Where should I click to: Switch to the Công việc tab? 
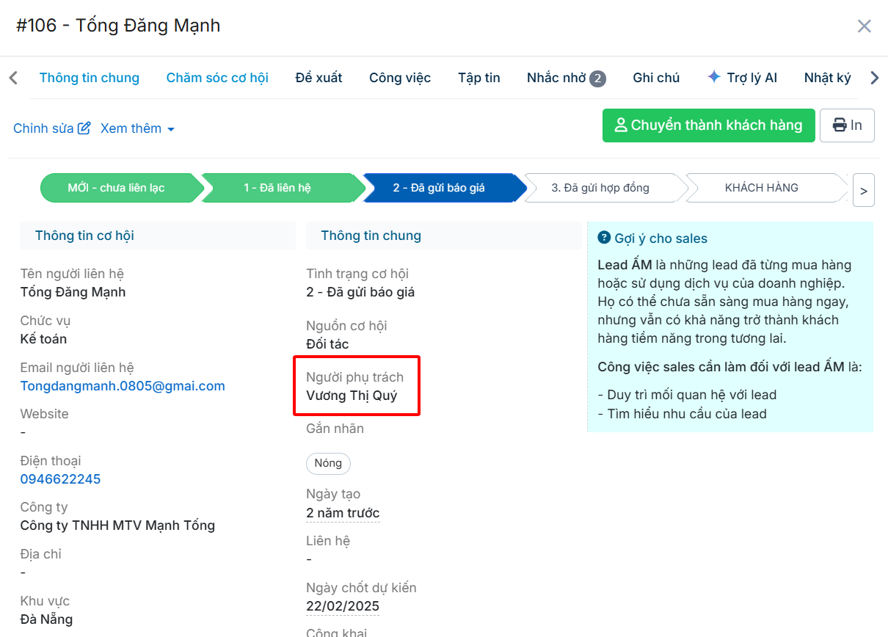click(x=400, y=78)
